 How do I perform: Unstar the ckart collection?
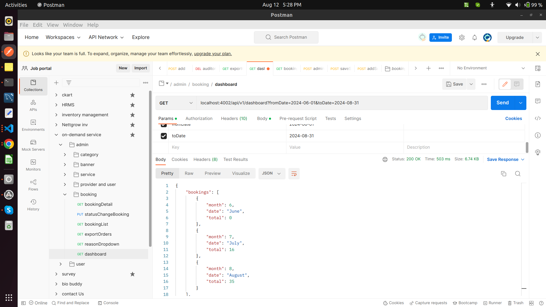click(x=133, y=95)
